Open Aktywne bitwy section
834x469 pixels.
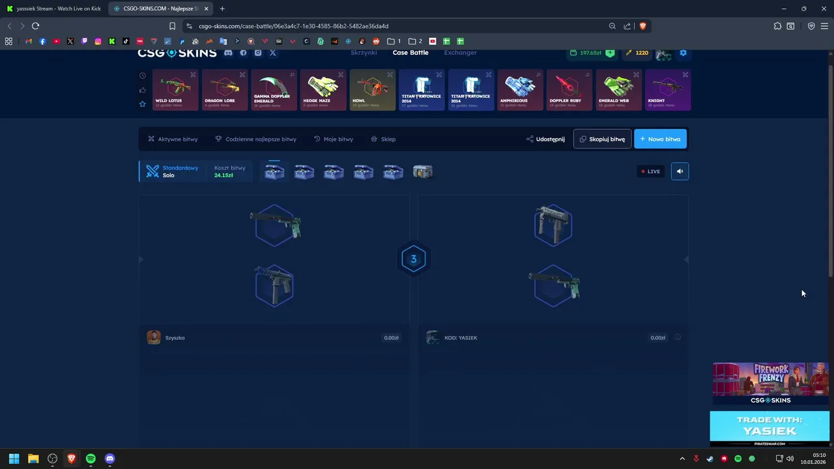173,139
